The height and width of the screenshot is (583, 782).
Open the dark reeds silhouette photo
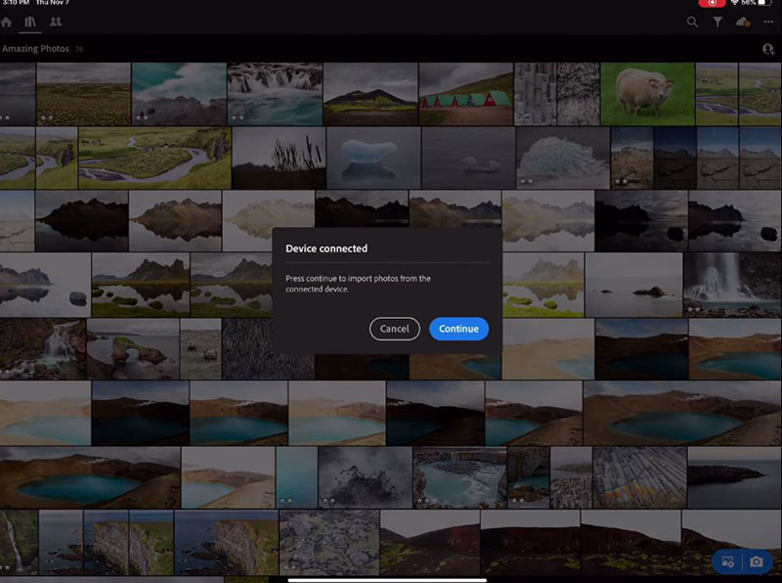[279, 157]
